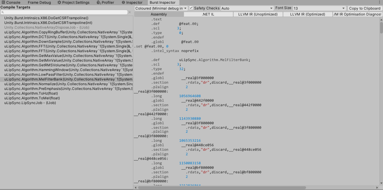This screenshot has height=190, width=383.
Task: Select uLipSync.Algorithm.PreEmphasis target
Action: [66, 89]
